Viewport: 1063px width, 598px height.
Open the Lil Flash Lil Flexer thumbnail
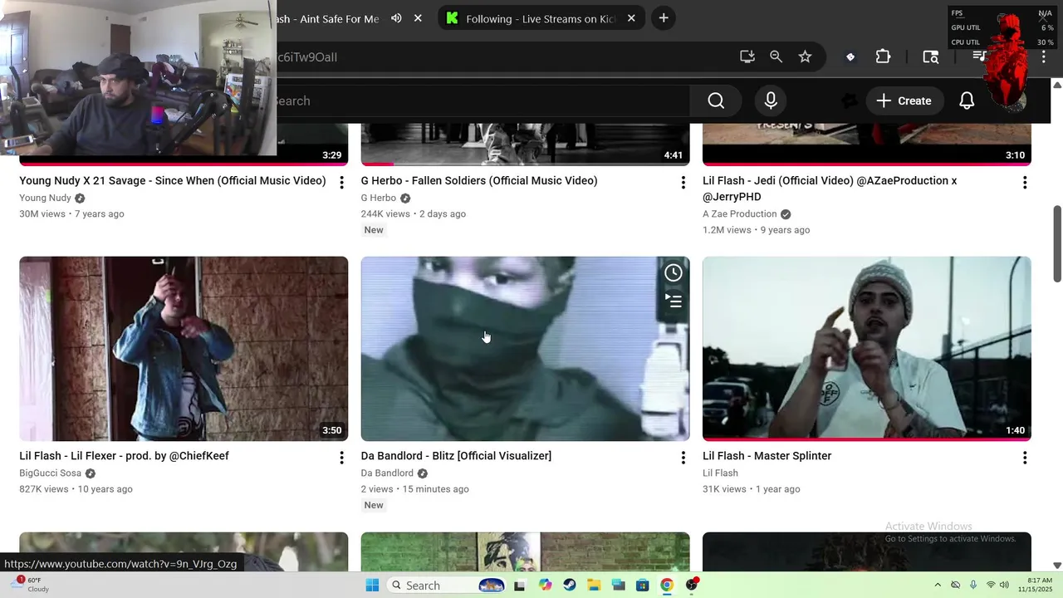(x=184, y=349)
